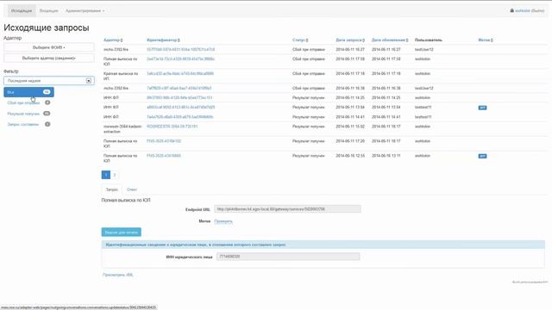Sort table by Статус column arrows
The image size is (552, 310).
307,40
